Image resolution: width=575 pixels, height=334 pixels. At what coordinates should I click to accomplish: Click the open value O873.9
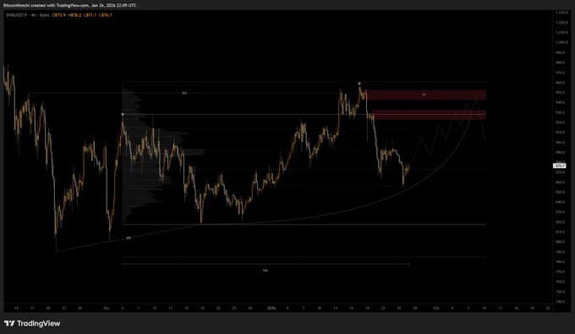tap(58, 15)
